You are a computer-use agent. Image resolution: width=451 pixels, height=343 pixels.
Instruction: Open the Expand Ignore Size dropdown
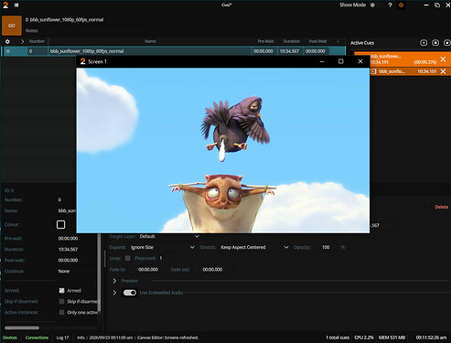pos(162,247)
